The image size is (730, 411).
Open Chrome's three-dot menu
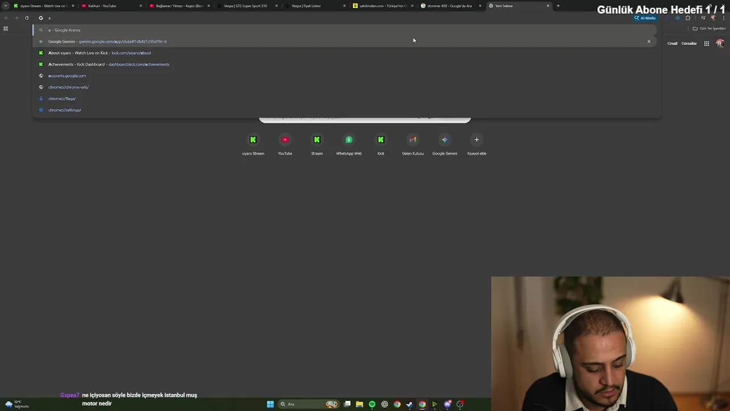click(724, 18)
